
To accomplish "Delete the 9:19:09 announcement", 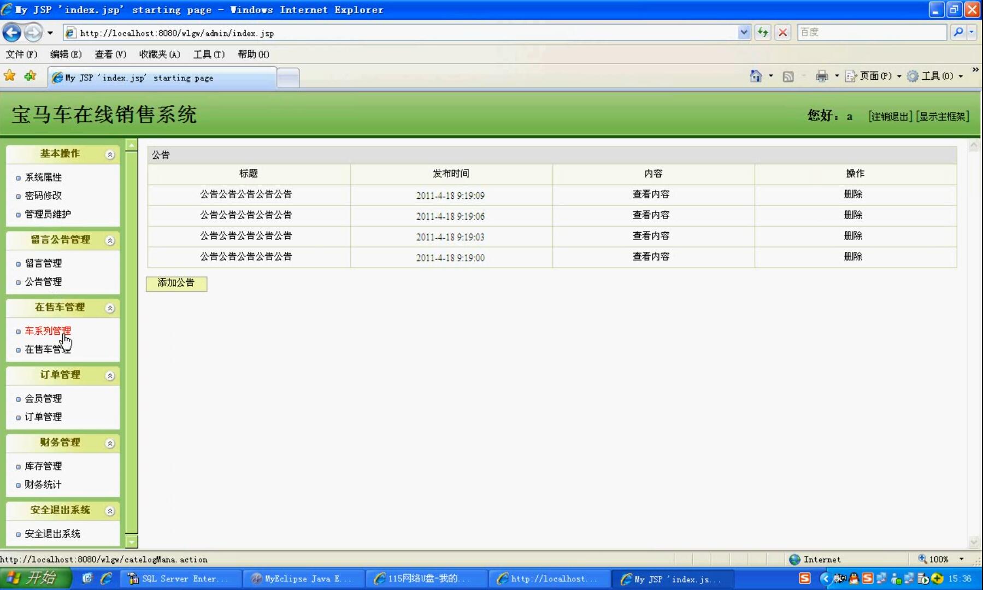I will [853, 194].
